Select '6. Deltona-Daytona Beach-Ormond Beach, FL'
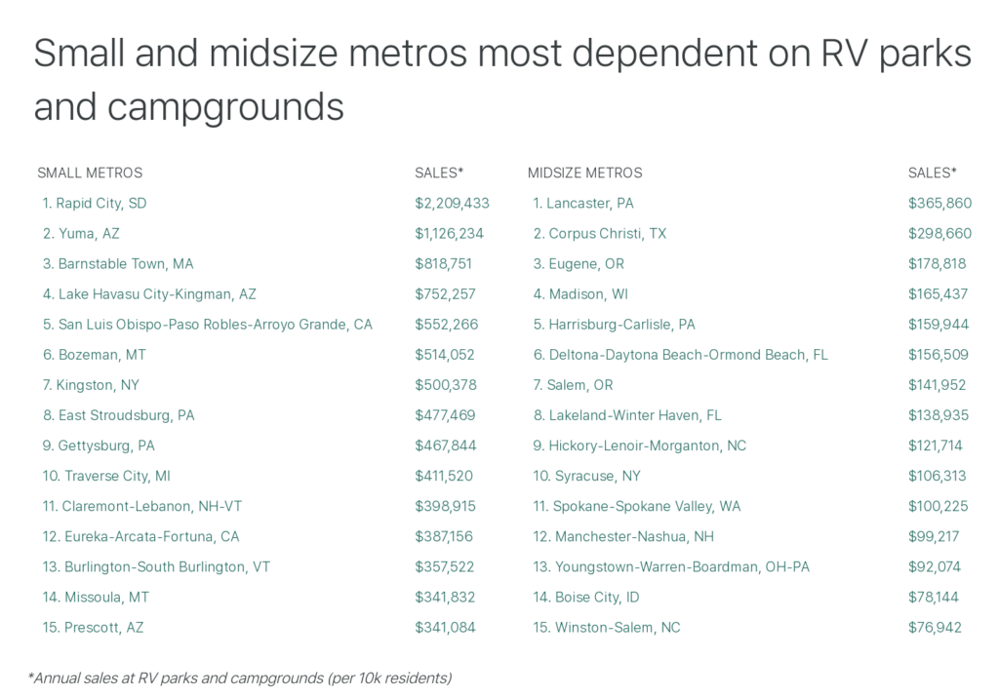 680,355
